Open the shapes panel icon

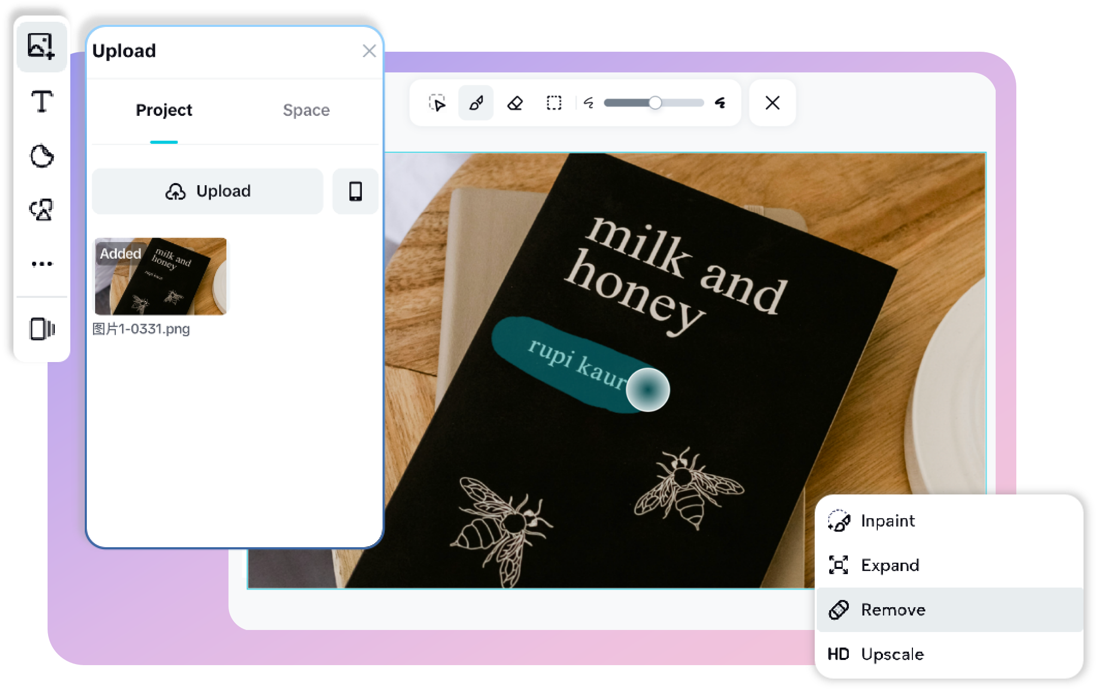(x=42, y=210)
